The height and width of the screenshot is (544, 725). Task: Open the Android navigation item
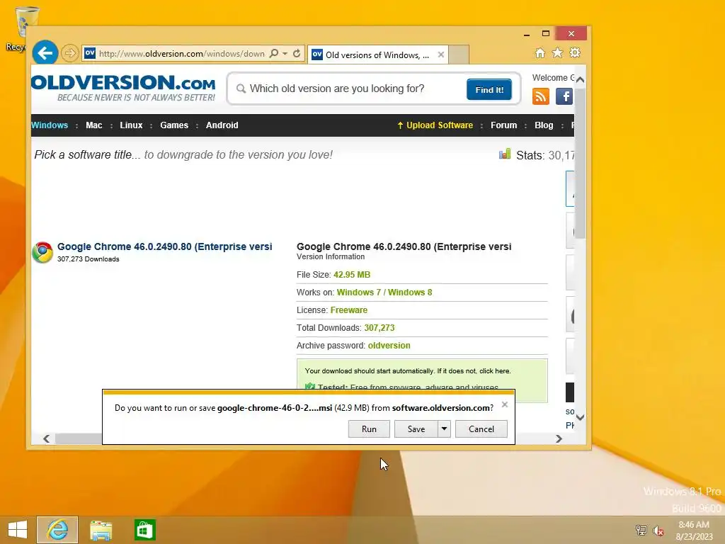click(222, 125)
